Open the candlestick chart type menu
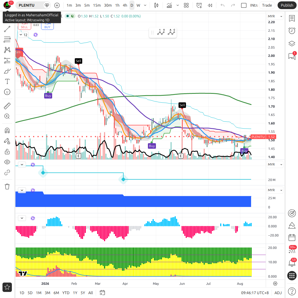298x298 pixels. click(156, 5)
